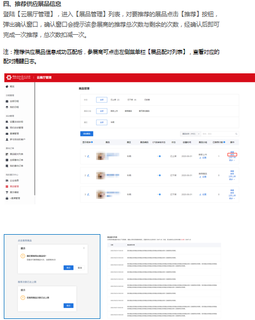Click the first product's thumbnail image

pos(100,156)
